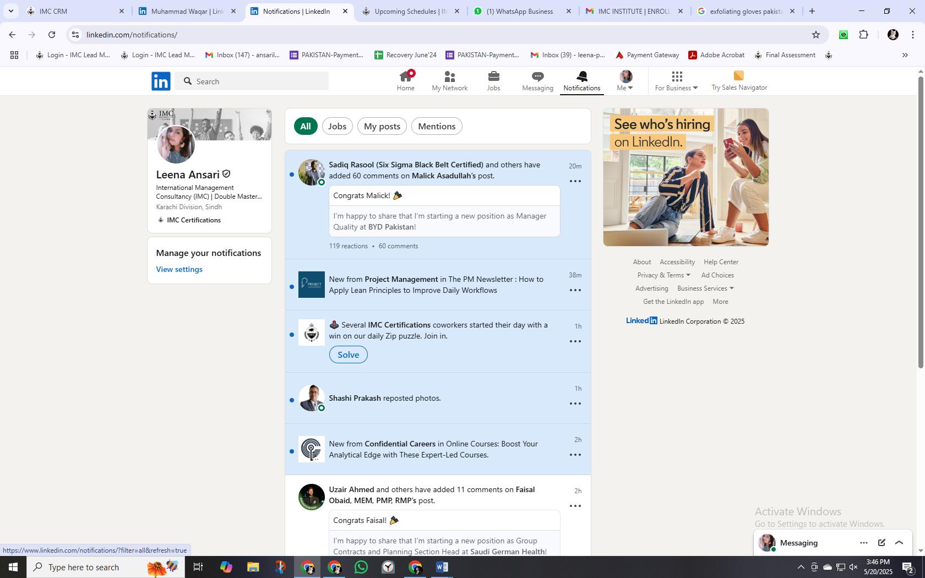Open Chrome tab search dropdown arrow
This screenshot has height=578, width=925.
pyautogui.click(x=10, y=11)
